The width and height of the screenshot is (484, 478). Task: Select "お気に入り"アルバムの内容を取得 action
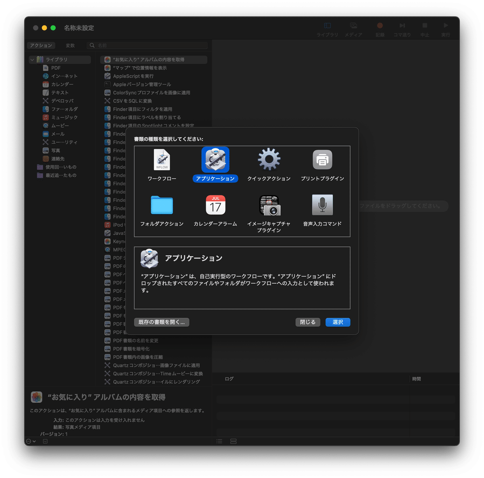154,60
